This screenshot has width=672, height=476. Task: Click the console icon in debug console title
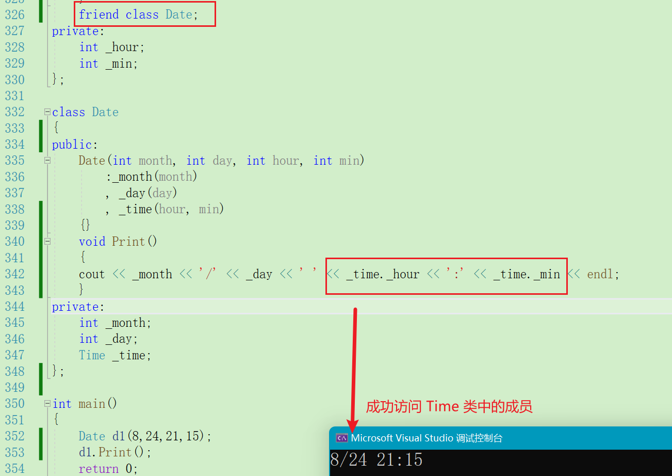pyautogui.click(x=341, y=438)
